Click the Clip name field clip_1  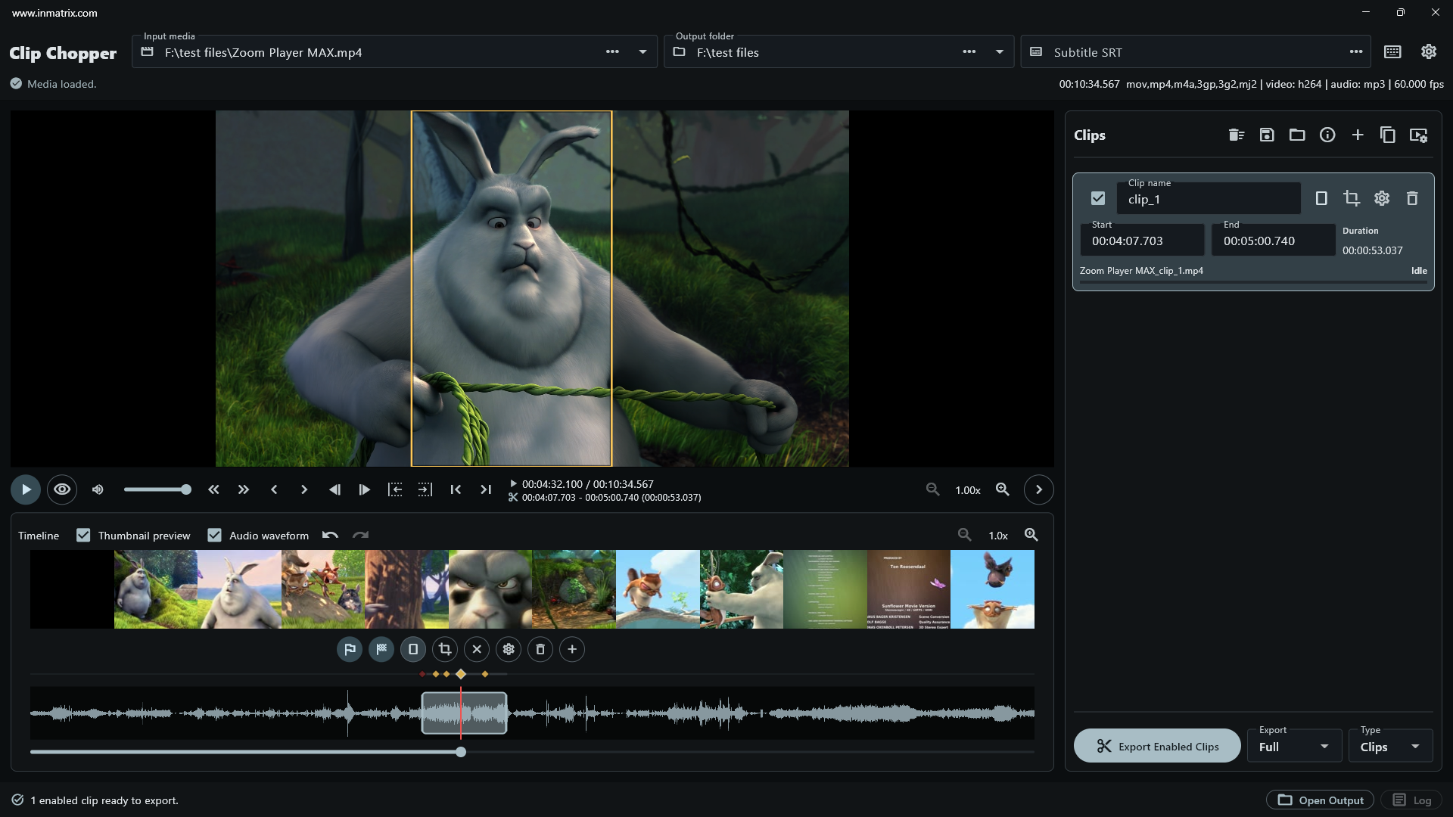[x=1209, y=198]
